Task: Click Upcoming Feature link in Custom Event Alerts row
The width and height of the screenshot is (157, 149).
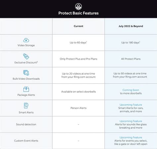Action: coord(131,137)
